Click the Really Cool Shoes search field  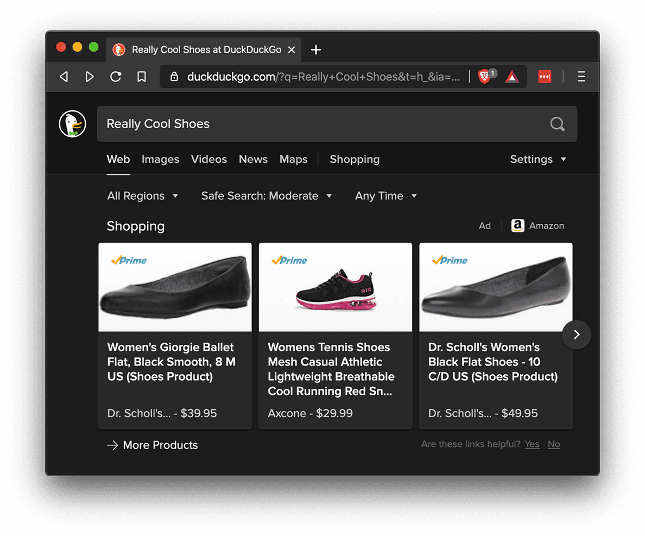pos(337,124)
